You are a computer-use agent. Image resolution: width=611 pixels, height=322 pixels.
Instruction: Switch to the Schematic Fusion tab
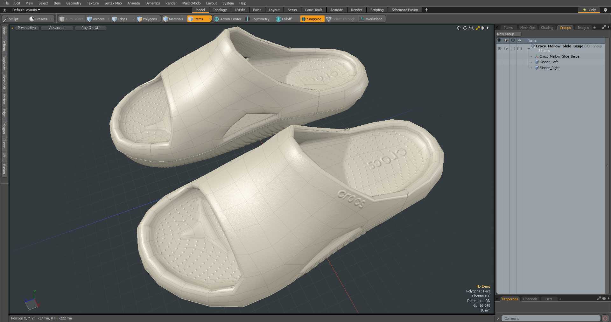405,10
